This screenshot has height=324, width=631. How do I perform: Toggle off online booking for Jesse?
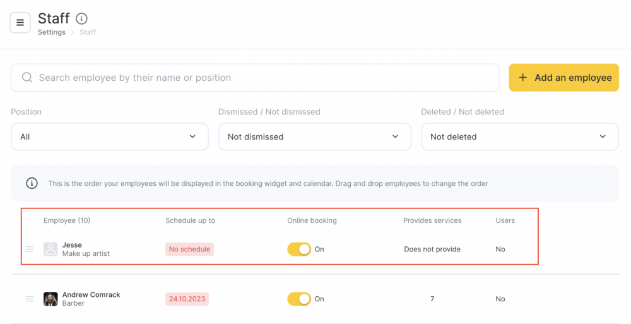click(299, 249)
